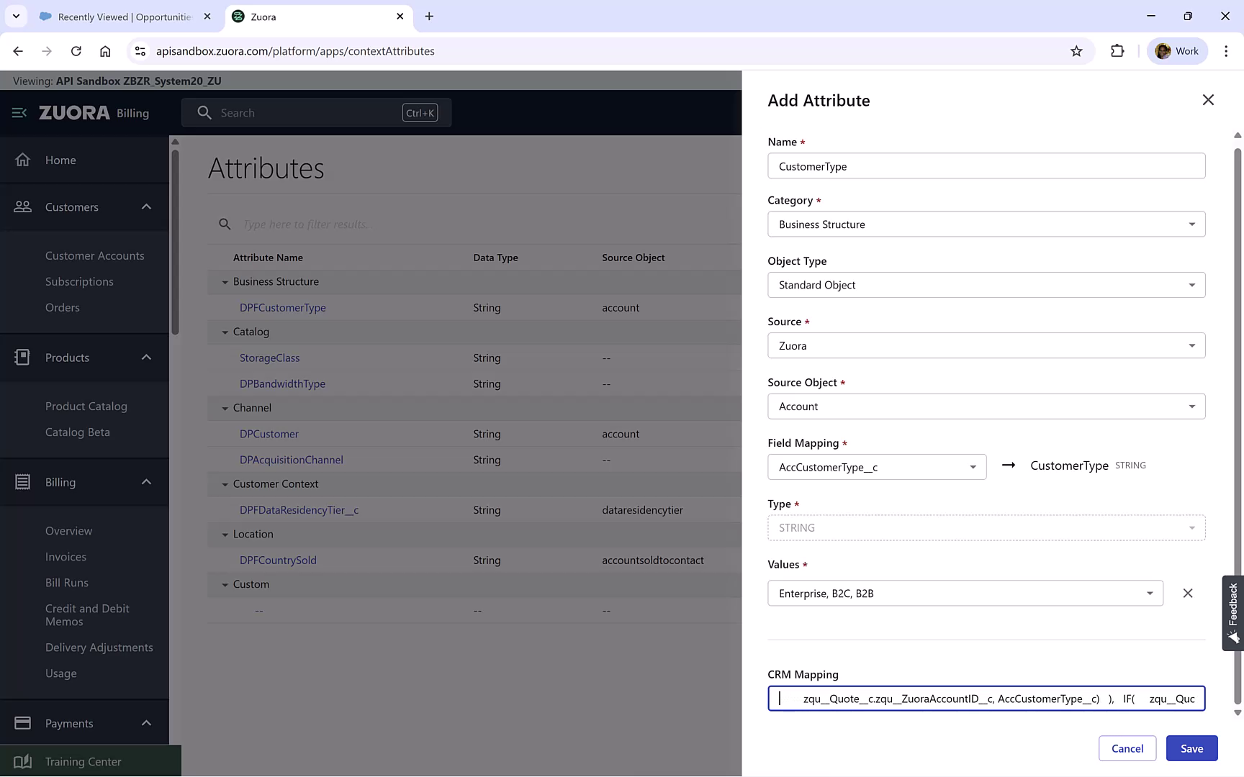Open the Training Center book icon
The width and height of the screenshot is (1244, 777).
24,760
